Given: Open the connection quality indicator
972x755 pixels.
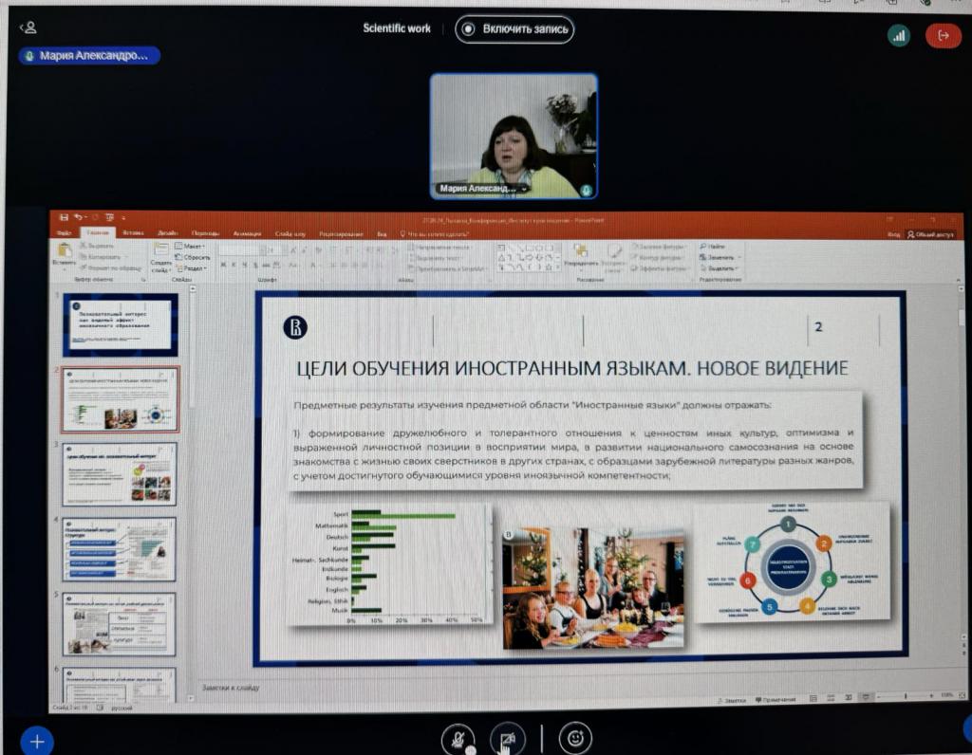Looking at the screenshot, I should tap(898, 35).
